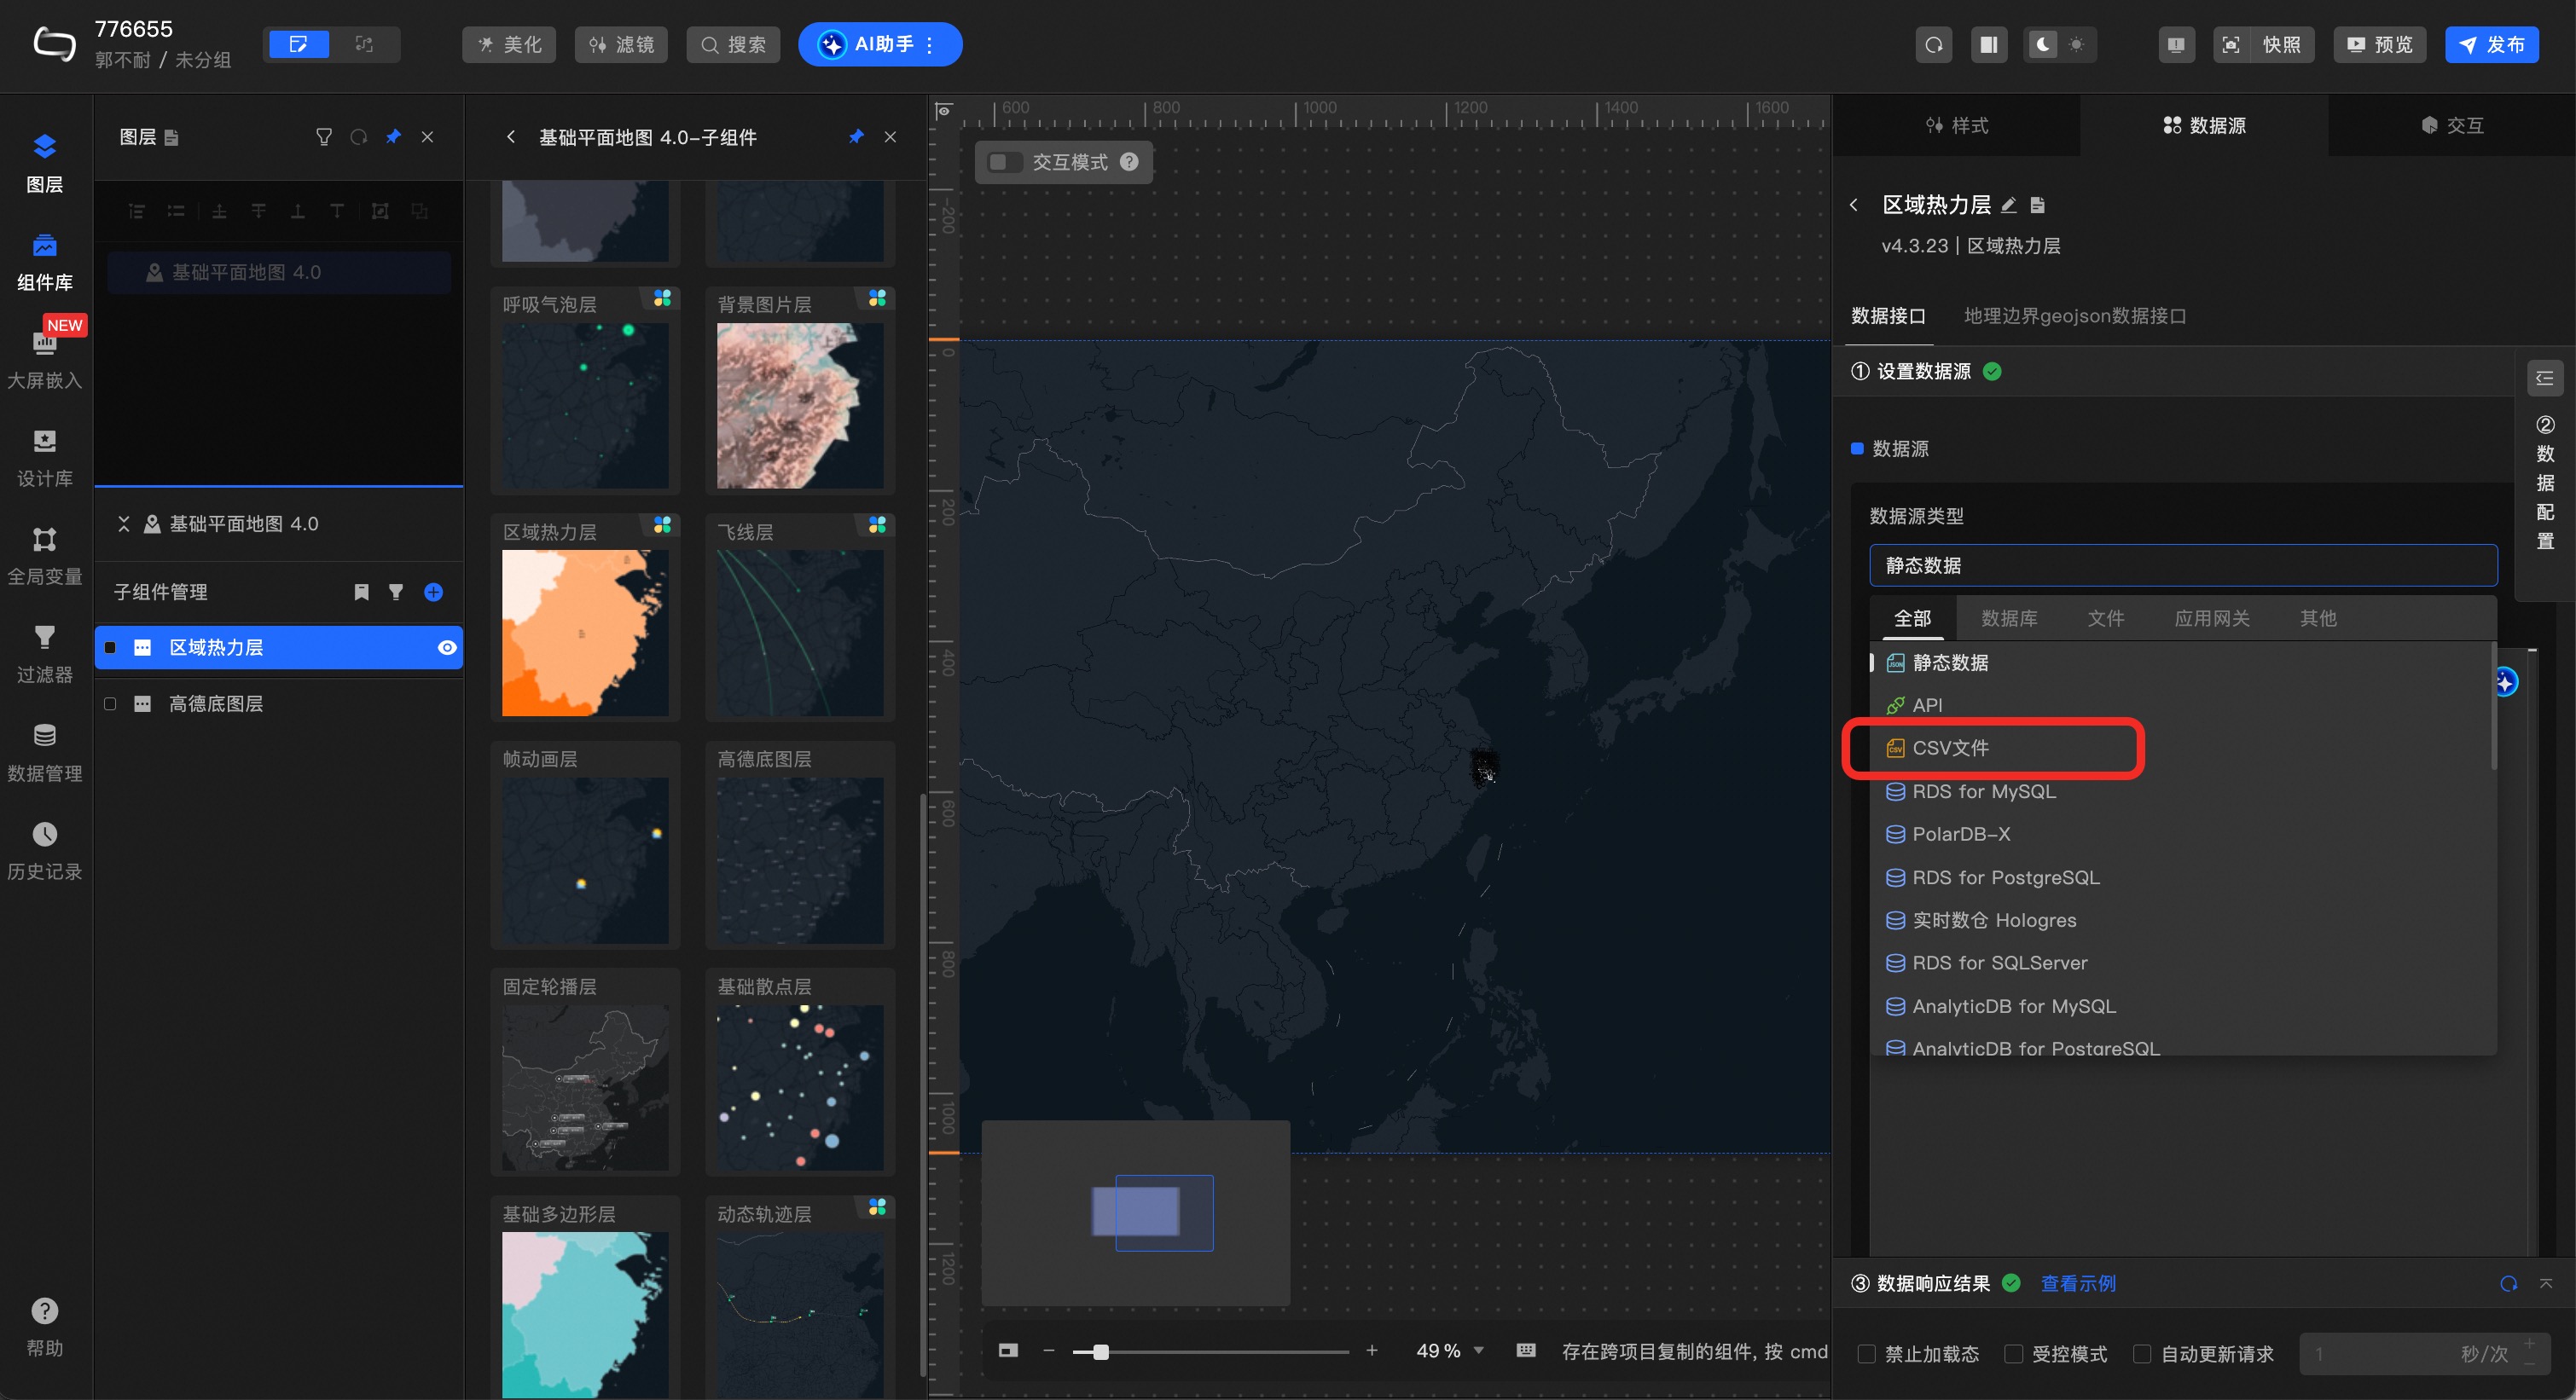Select the 数据库 filter tab
The width and height of the screenshot is (2576, 1400).
[x=2008, y=618]
